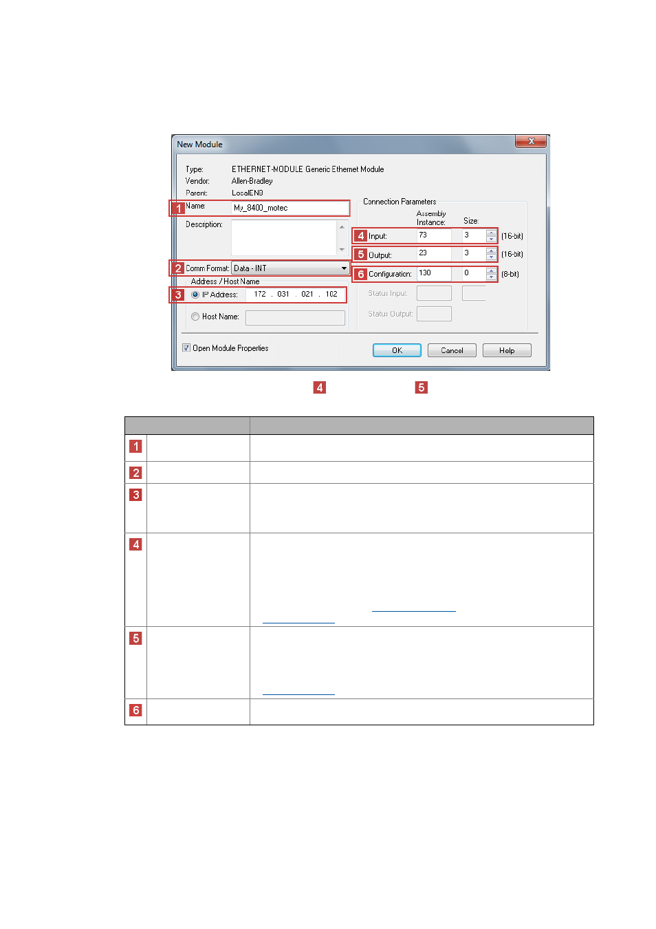Click the Output assembly instance field
Viewport: 656px width, 929px height.
(x=434, y=254)
